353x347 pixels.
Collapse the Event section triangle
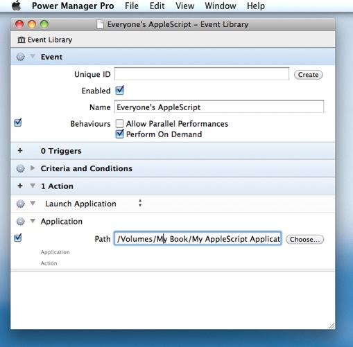point(33,56)
